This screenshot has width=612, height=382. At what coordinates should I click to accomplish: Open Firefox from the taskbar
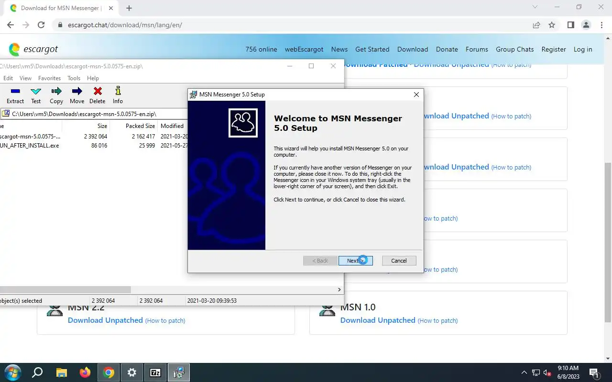pyautogui.click(x=85, y=372)
